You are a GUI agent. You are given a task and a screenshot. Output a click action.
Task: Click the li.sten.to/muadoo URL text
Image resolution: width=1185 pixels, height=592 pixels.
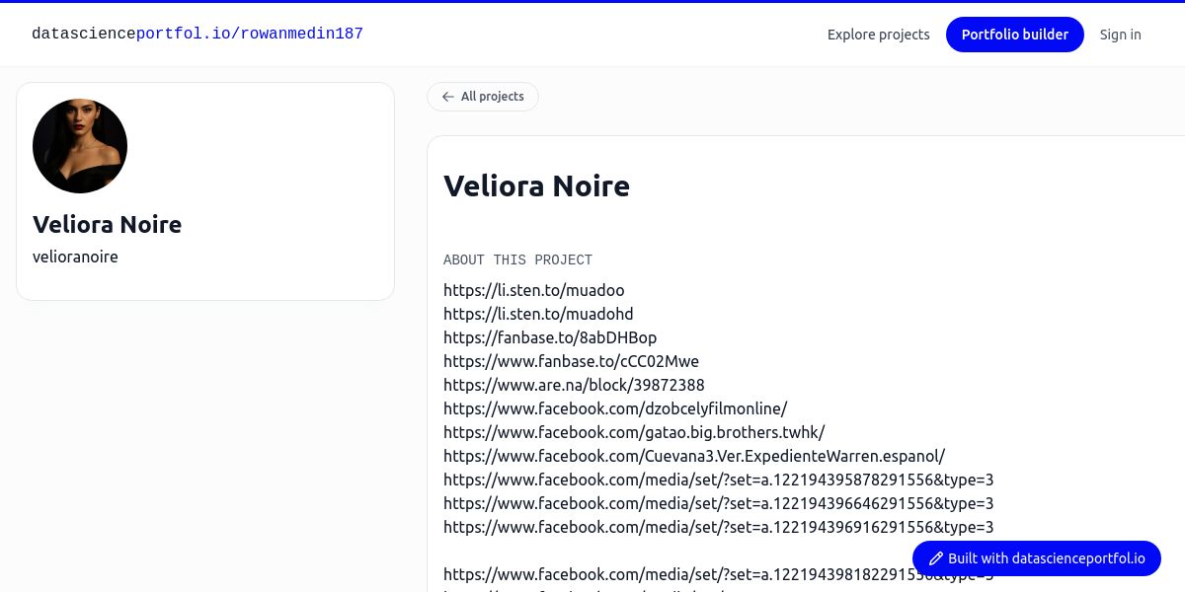pos(534,290)
